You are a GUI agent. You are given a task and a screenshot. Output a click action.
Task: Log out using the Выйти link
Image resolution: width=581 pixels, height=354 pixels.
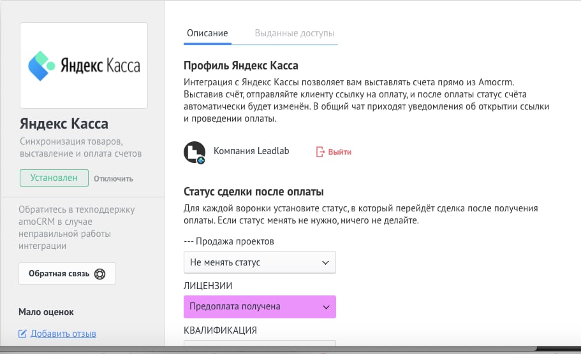(334, 152)
